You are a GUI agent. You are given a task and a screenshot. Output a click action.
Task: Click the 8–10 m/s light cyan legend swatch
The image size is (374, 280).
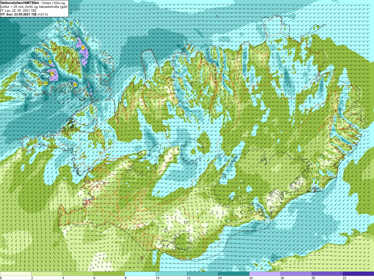140,274
